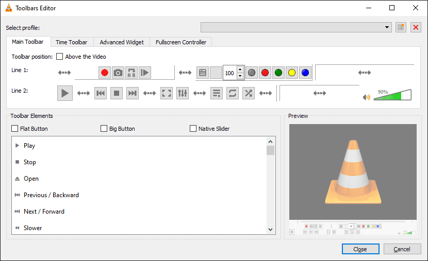Click the grey teletext color button
This screenshot has width=428, height=261.
(x=252, y=73)
